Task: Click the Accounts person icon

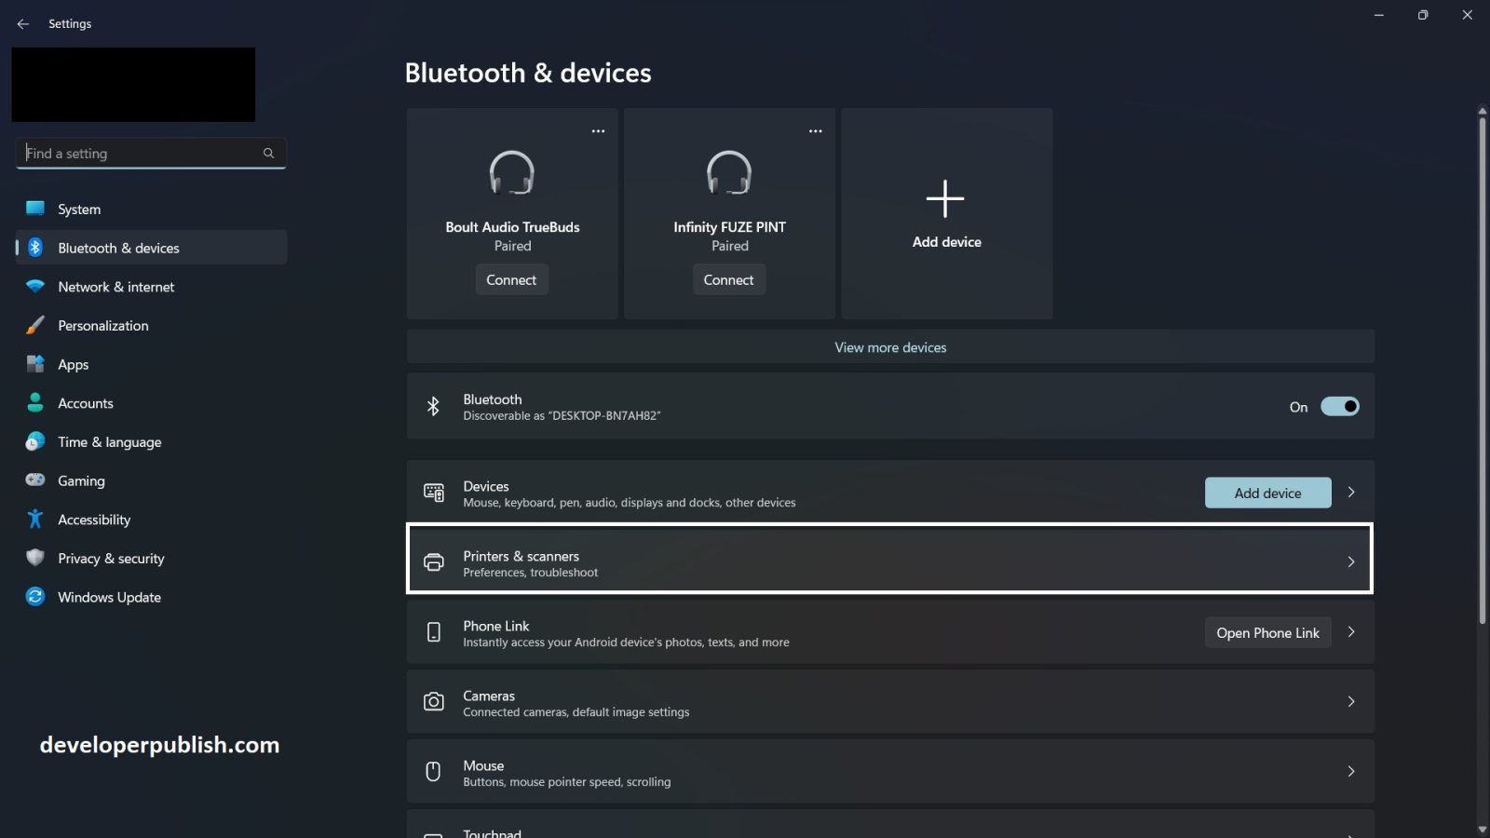Action: (35, 402)
